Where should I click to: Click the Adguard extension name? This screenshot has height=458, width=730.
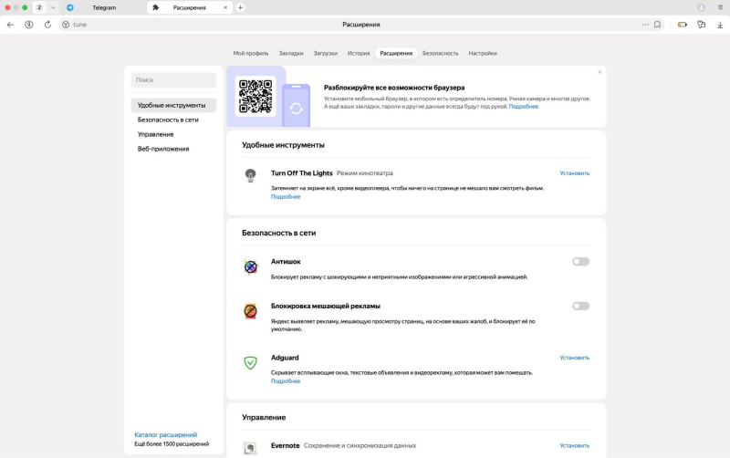coord(285,358)
